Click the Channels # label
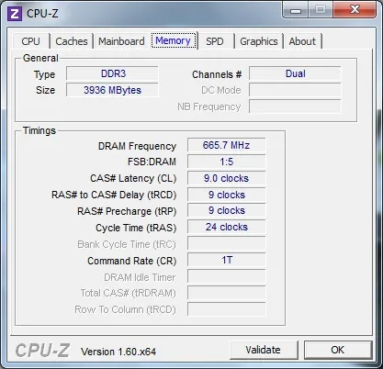 point(217,74)
